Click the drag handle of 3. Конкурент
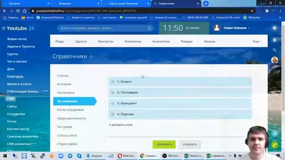Image resolution: width=285 pixels, height=160 pixels. pos(113,104)
